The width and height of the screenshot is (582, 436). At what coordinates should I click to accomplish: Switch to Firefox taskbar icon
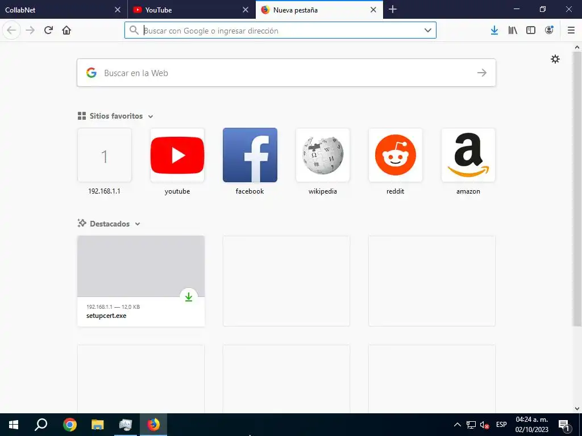point(153,425)
